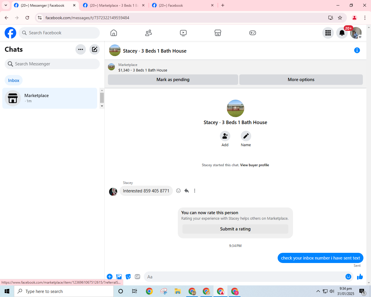Open more actions for Stacey's message
The height and width of the screenshot is (297, 371).
pyautogui.click(x=195, y=191)
